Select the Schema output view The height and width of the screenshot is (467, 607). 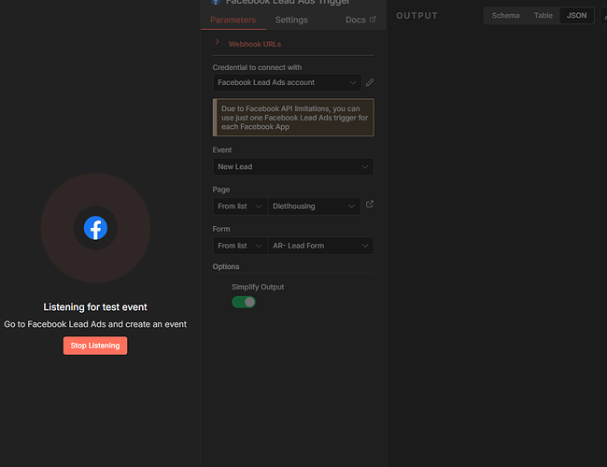[x=505, y=16]
